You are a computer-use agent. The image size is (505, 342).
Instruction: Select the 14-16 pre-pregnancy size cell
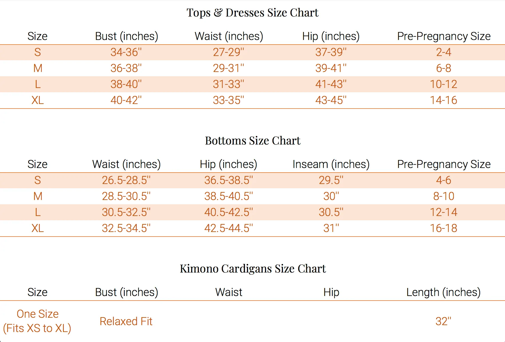(443, 100)
